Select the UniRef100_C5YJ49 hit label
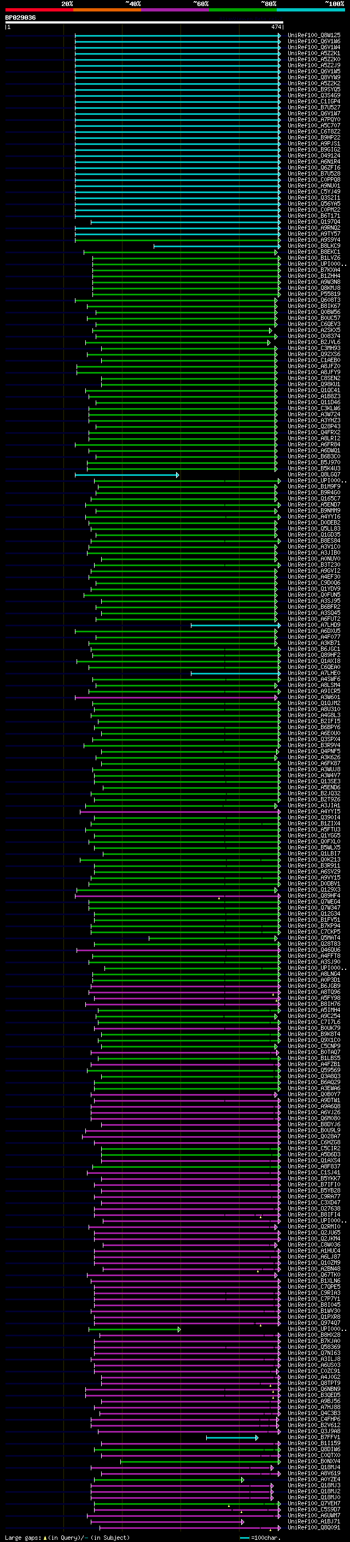The image size is (350, 1542). pyautogui.click(x=314, y=191)
